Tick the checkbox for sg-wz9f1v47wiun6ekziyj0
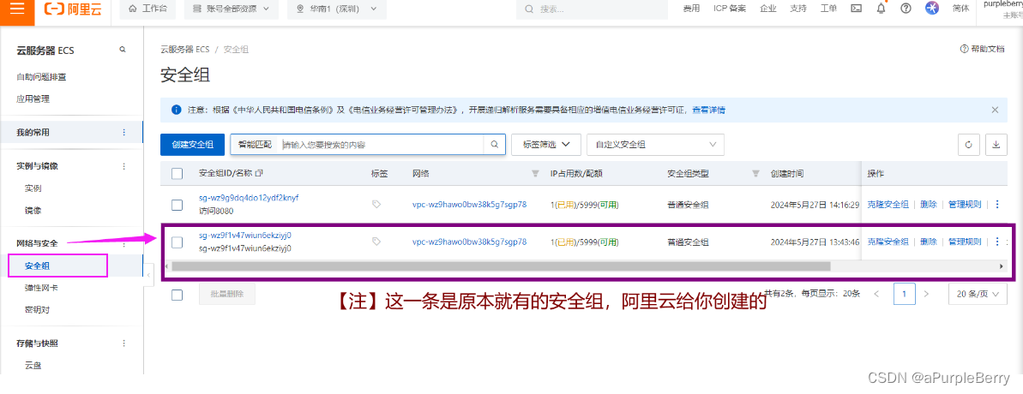Image resolution: width=1023 pixels, height=394 pixels. tap(177, 242)
